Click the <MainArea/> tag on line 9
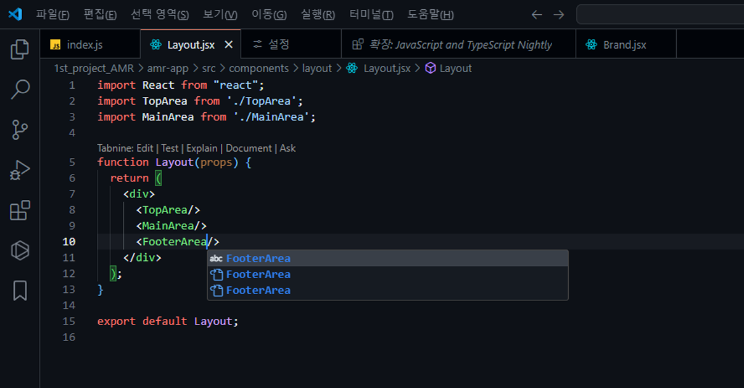744x388 pixels. [172, 226]
